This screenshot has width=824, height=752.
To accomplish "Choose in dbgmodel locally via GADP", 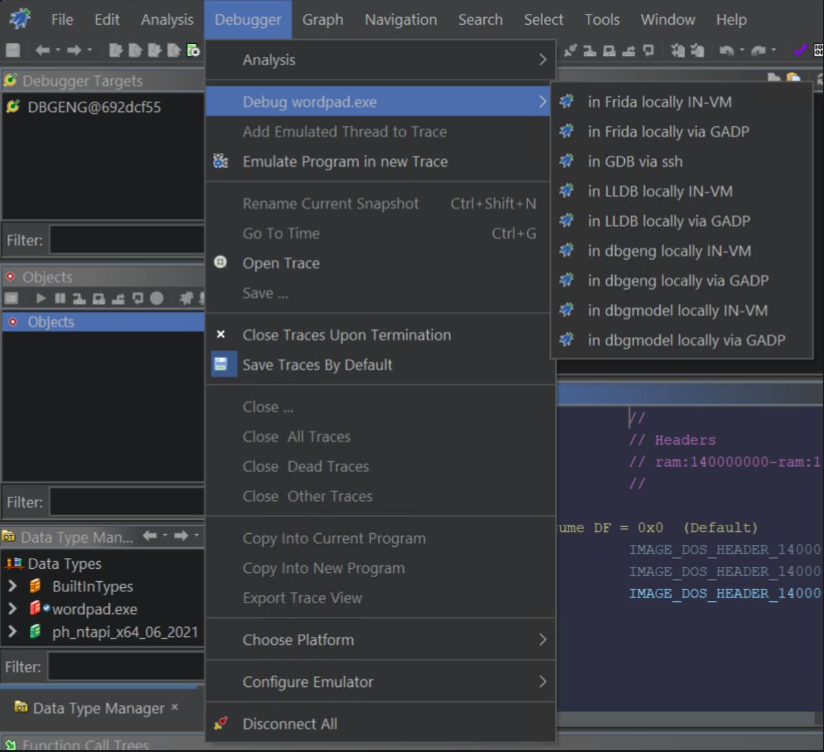I will [681, 340].
